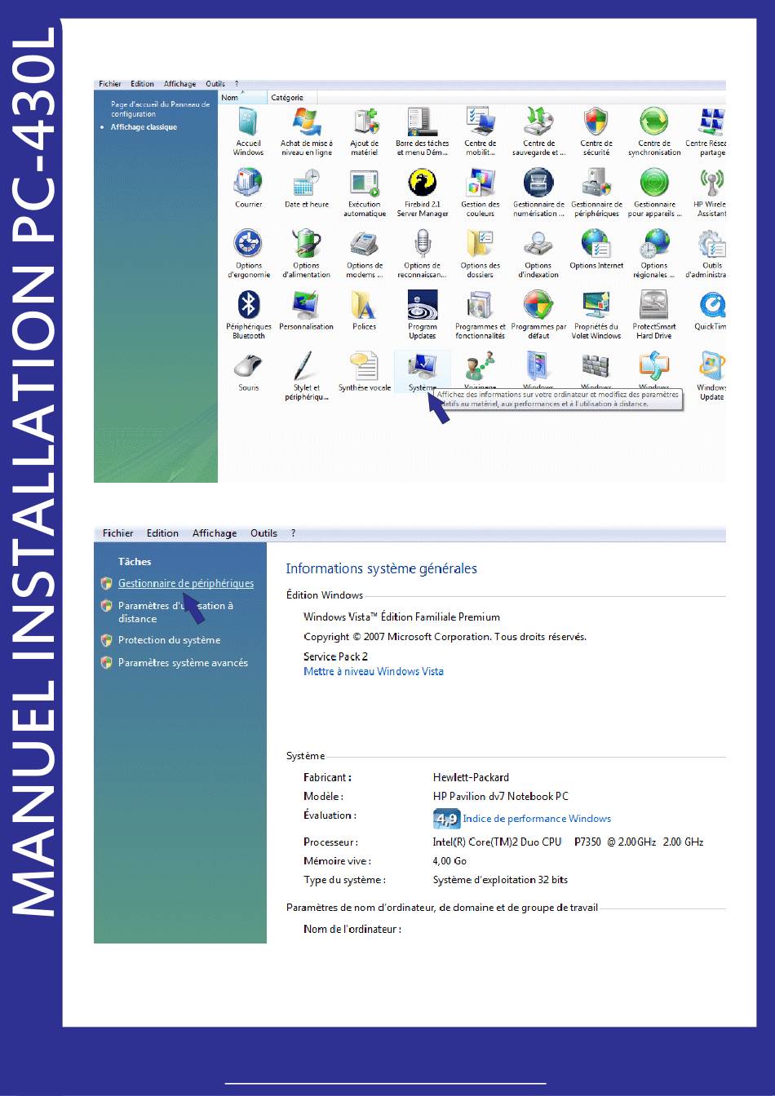Open the Program Updates icon
The height and width of the screenshot is (1096, 775).
coord(423,306)
